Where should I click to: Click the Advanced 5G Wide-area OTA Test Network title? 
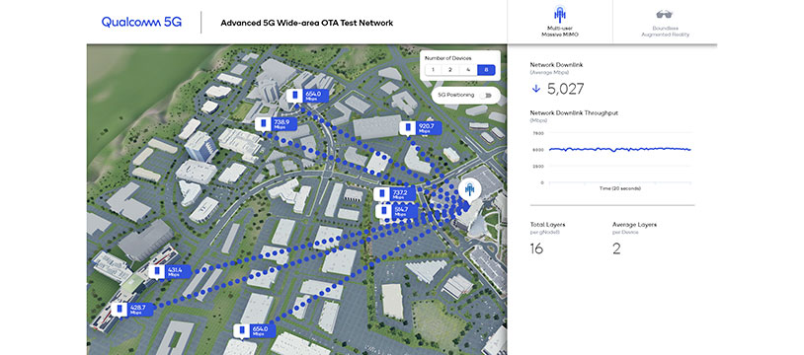point(306,23)
